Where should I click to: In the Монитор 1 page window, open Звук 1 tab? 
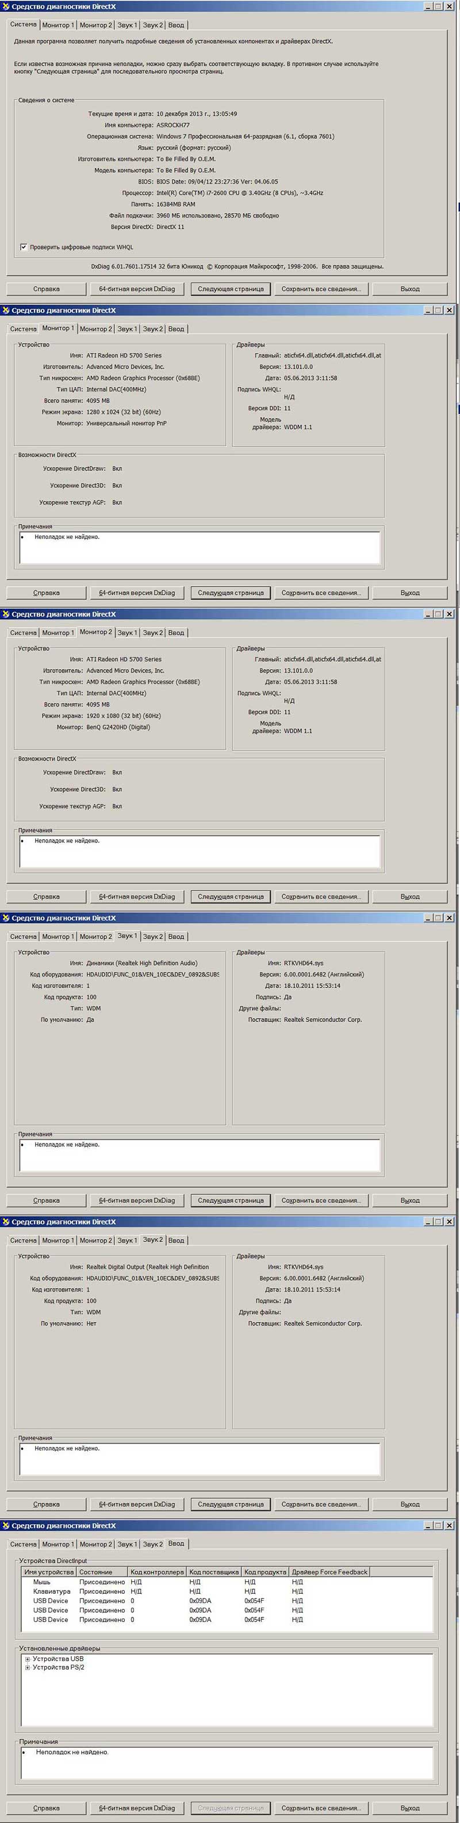click(x=127, y=329)
